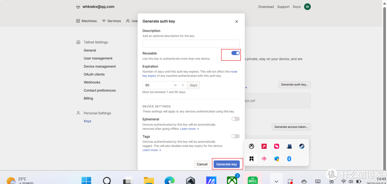Click the Generate key button
The height and width of the screenshot is (184, 387).
click(227, 164)
